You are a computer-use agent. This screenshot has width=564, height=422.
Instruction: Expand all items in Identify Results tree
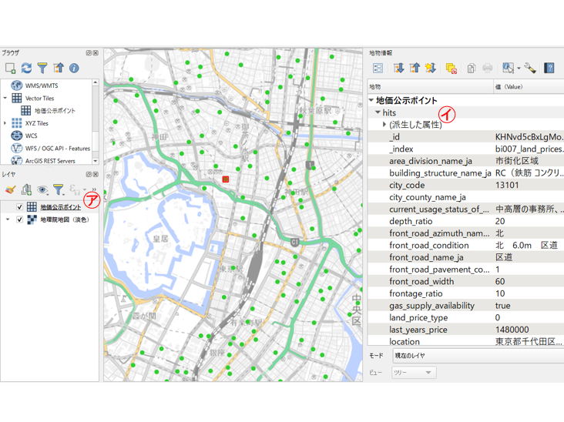coord(398,69)
